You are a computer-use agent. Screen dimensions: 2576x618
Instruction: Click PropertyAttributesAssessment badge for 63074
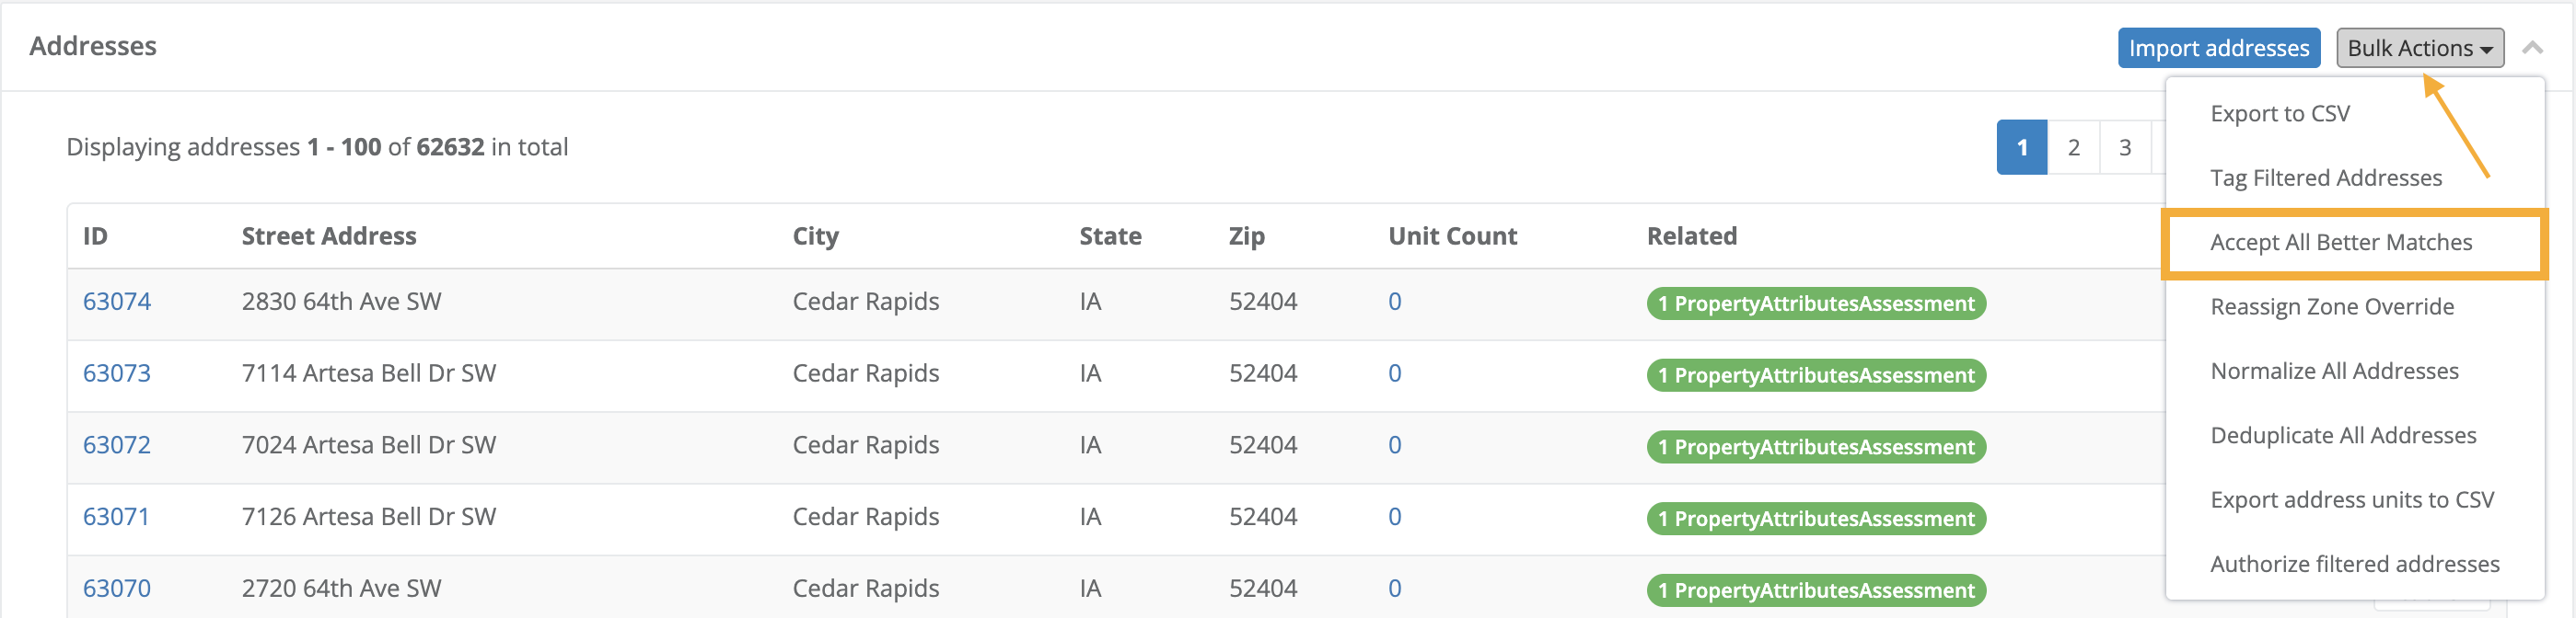[x=1815, y=303]
